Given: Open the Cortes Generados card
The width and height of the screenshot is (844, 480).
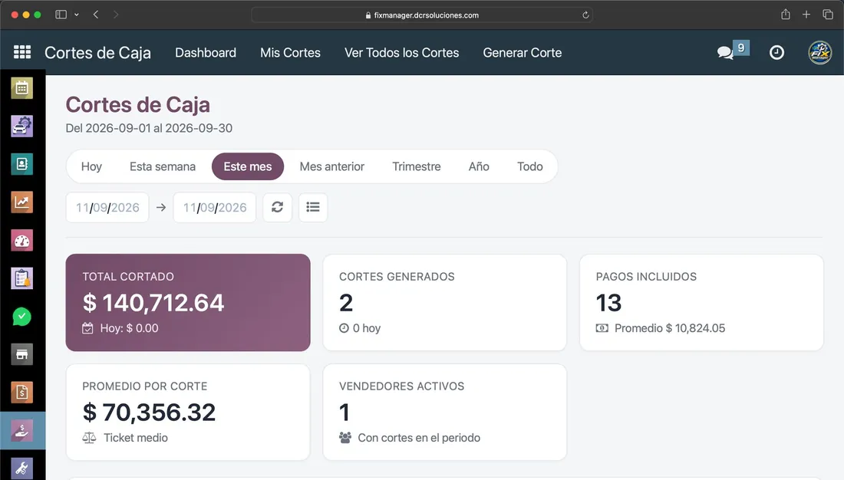Looking at the screenshot, I should click(444, 302).
